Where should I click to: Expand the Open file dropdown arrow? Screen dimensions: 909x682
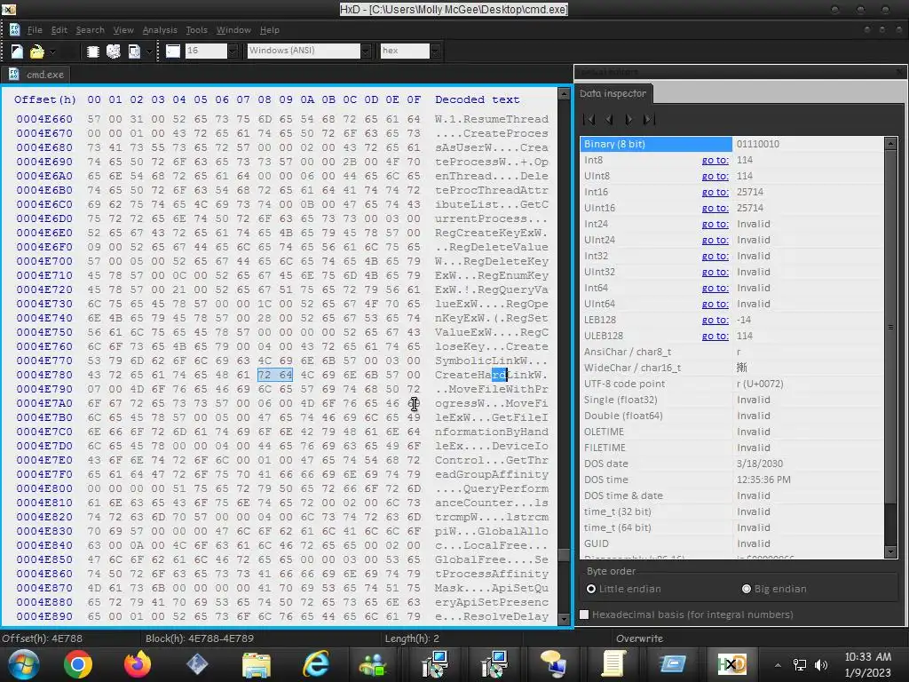pos(52,52)
